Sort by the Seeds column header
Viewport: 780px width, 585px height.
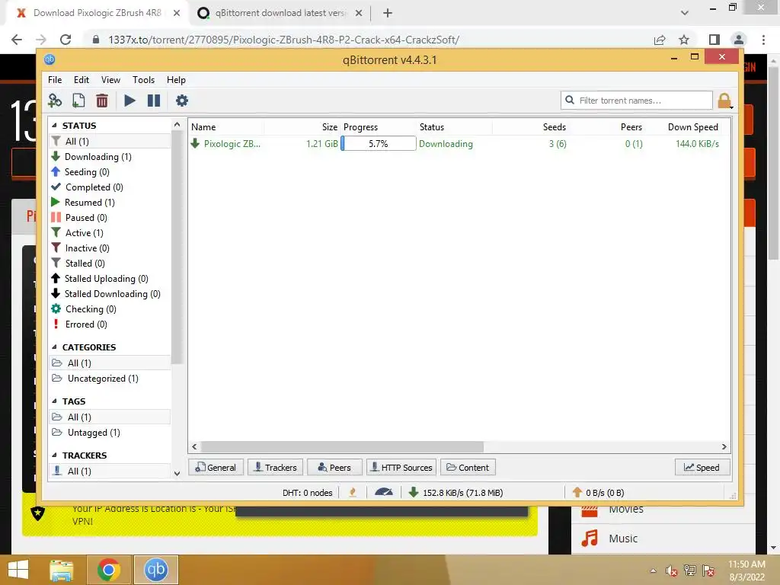[555, 127]
